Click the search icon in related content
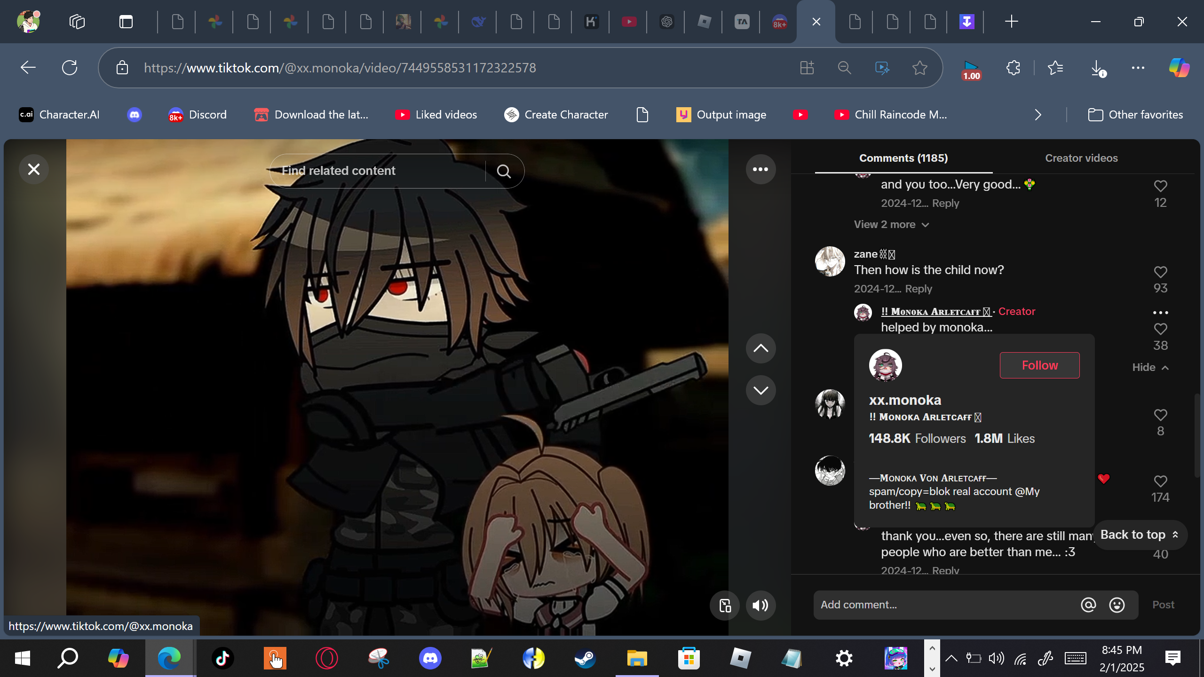Viewport: 1204px width, 677px height. [504, 171]
